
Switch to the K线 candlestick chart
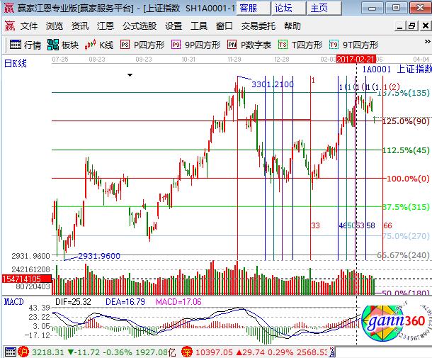(99, 45)
